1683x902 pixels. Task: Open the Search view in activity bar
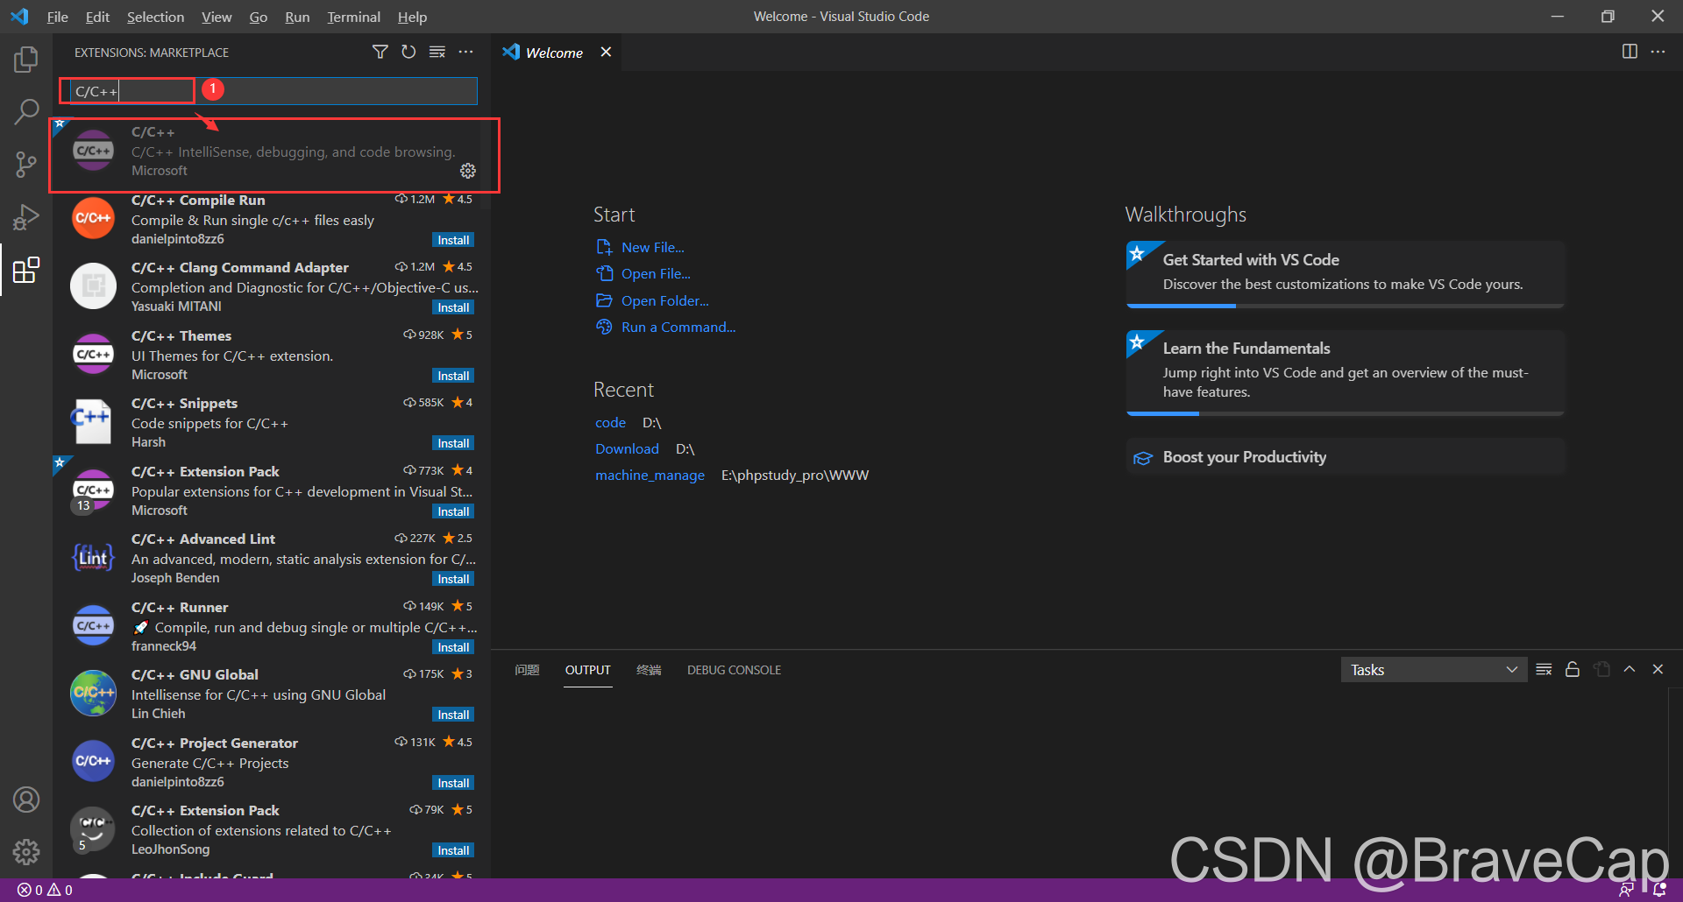point(26,111)
